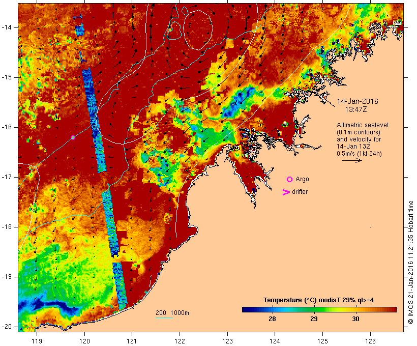Viewport: 417px width, 346px height.
Task: Click the 'drifter' legend label
Action: click(300, 192)
